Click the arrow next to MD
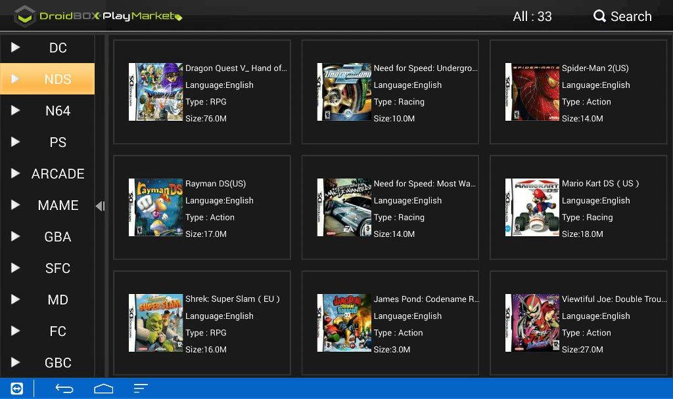Screen dimensions: 673x399 click(x=16, y=299)
